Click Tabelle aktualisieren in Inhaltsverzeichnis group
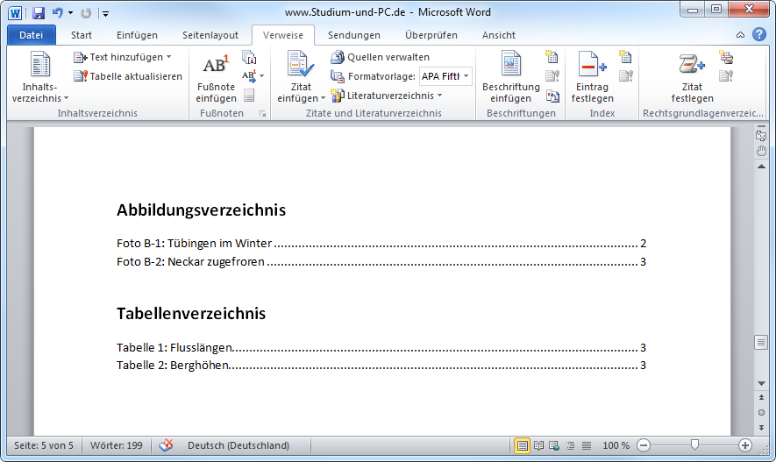The height and width of the screenshot is (462, 776). [x=128, y=76]
